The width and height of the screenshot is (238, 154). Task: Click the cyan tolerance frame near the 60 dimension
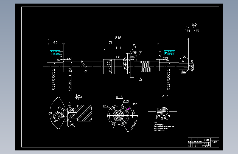55,53
